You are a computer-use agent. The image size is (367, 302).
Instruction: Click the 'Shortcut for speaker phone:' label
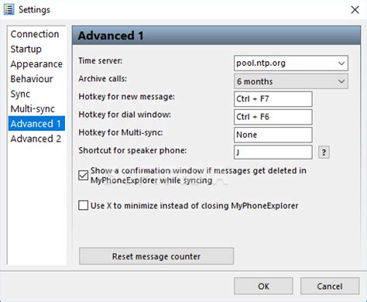132,150
